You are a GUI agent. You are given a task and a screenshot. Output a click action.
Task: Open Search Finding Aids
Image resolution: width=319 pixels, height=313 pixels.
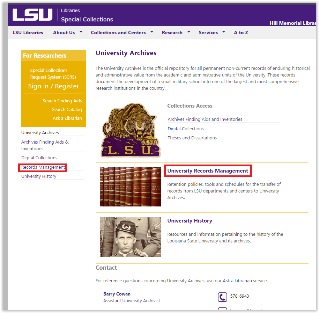pos(62,101)
